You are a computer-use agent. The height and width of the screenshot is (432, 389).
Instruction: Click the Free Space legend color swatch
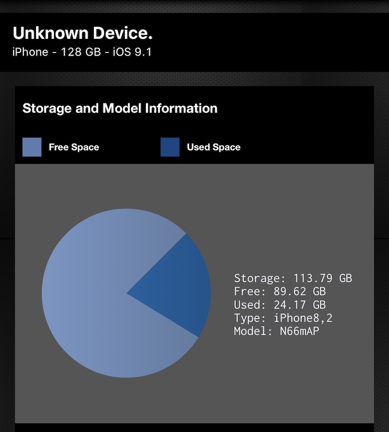click(32, 147)
